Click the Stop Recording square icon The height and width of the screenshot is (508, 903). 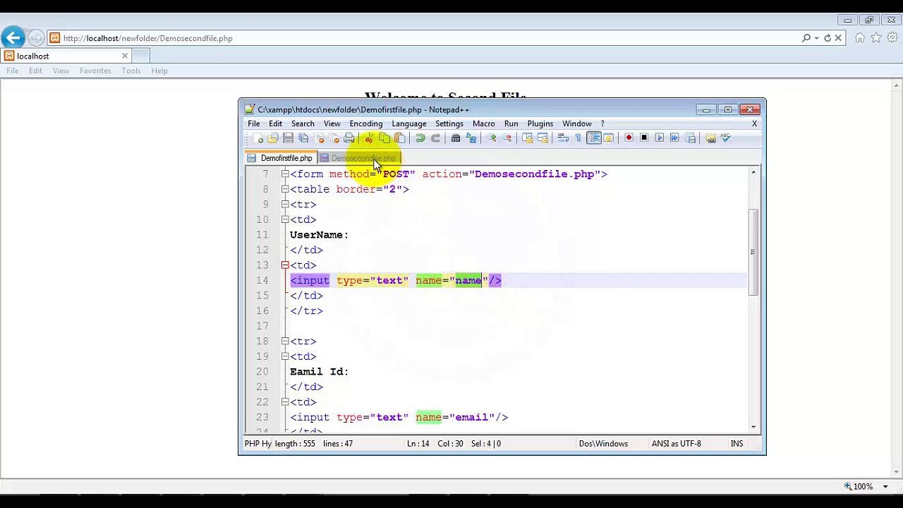[644, 138]
